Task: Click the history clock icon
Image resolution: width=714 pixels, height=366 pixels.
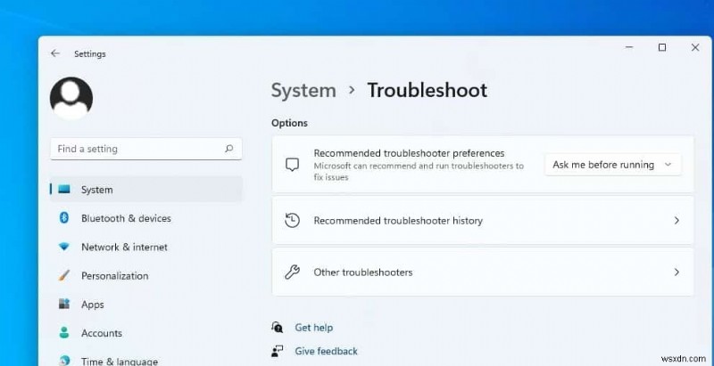Action: [x=292, y=220]
